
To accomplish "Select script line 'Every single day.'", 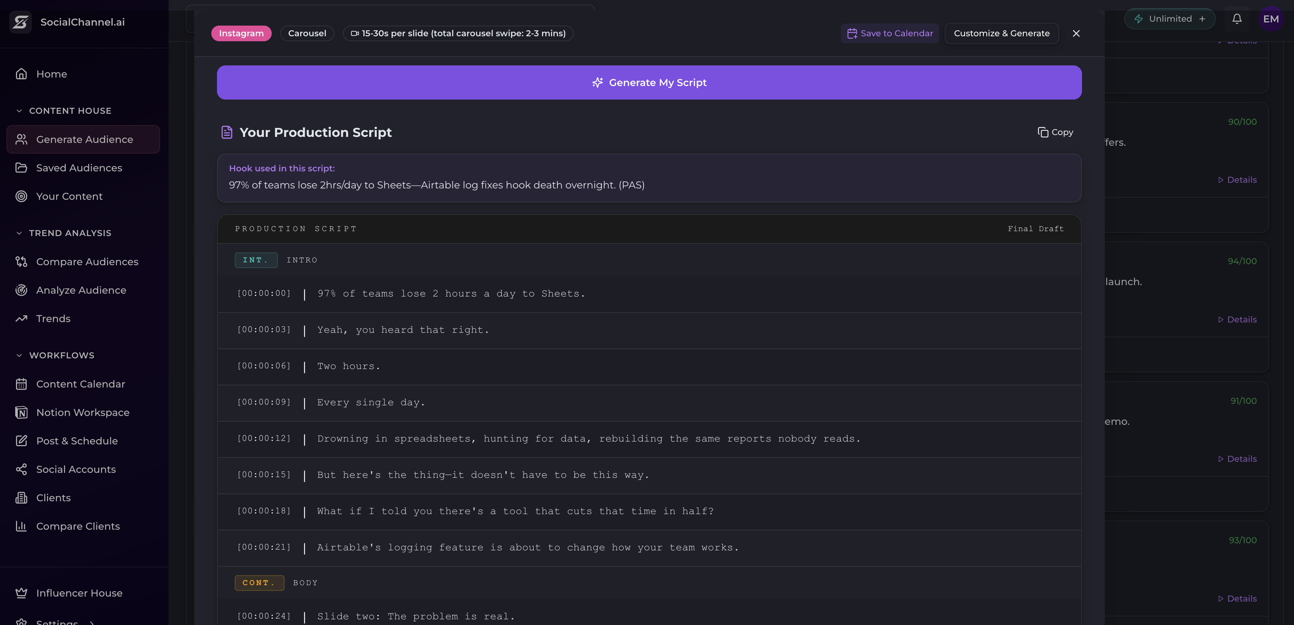I will point(371,402).
